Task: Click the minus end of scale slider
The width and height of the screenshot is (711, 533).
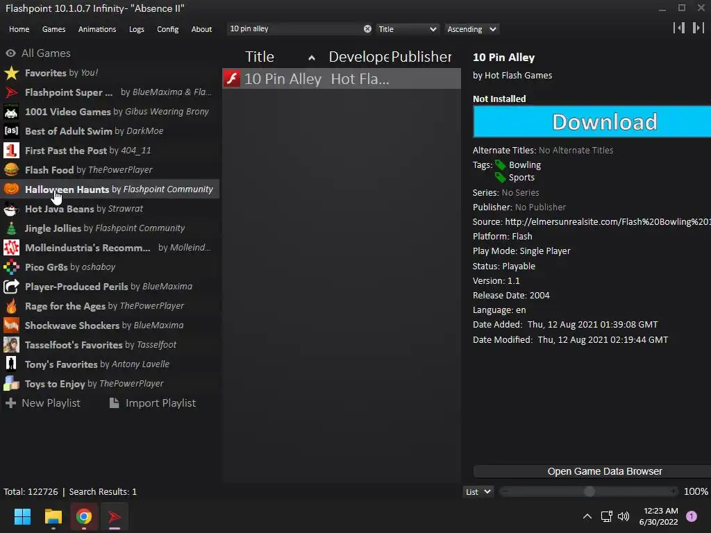Action: tap(505, 491)
